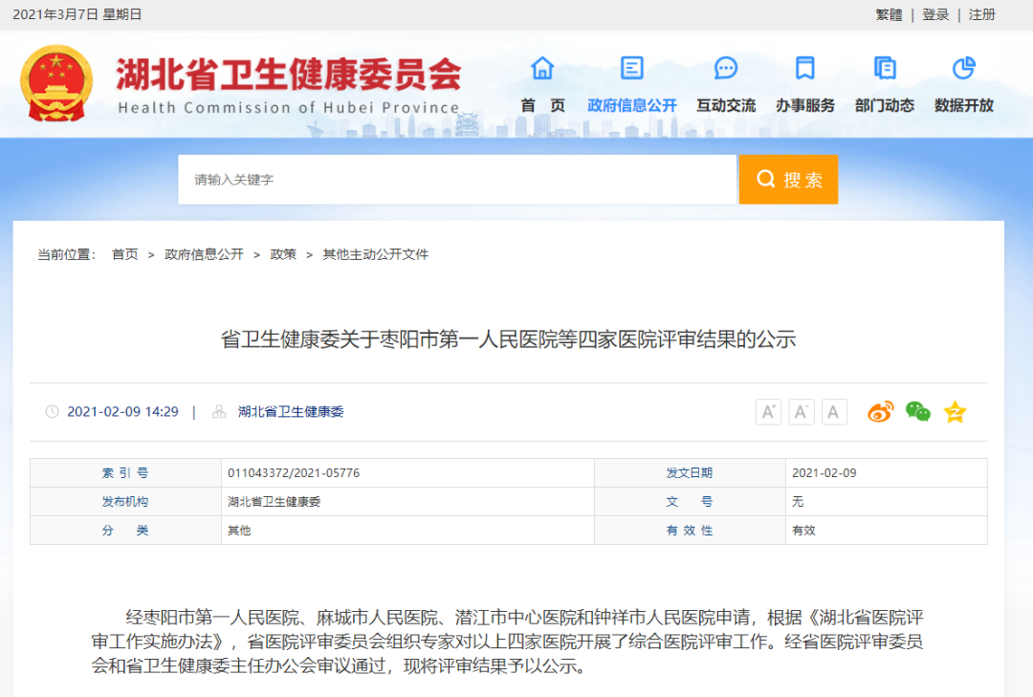This screenshot has width=1033, height=697.
Task: Decrease font size with A- button
Action: (x=802, y=412)
